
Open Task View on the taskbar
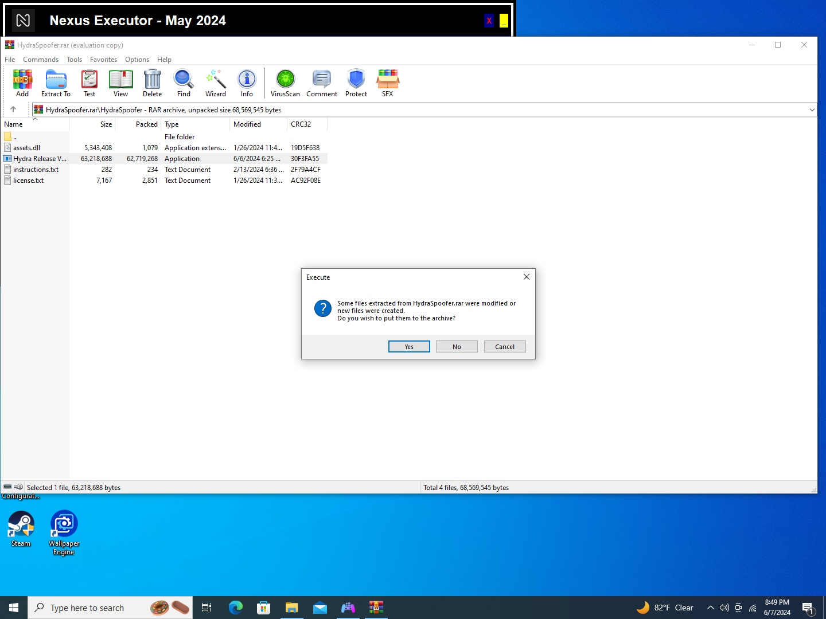[x=206, y=608]
